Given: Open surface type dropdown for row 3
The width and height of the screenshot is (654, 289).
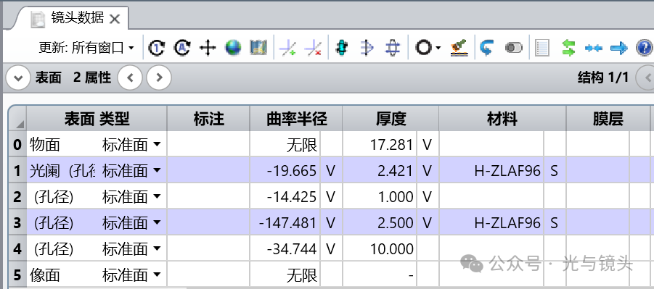Looking at the screenshot, I should tap(157, 223).
